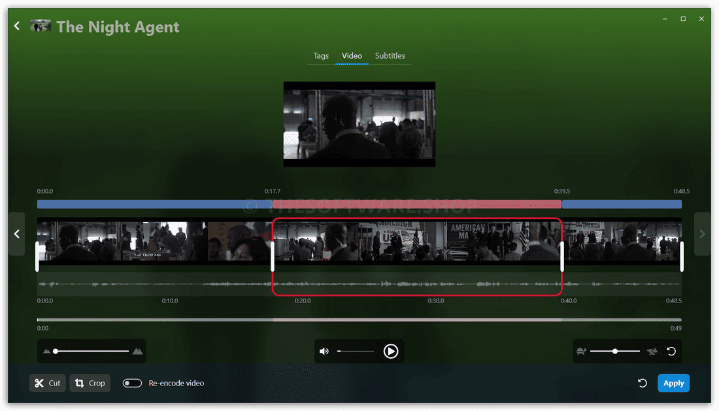Viewport: 719px width, 411px height.
Task: Click the right timeline scroll arrow
Action: pyautogui.click(x=702, y=234)
